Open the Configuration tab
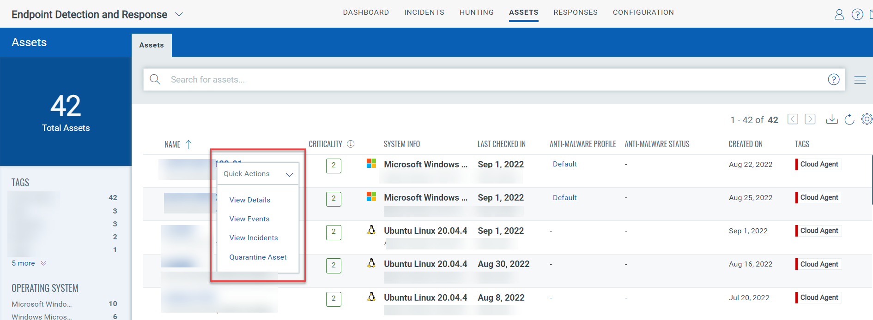 click(x=643, y=12)
